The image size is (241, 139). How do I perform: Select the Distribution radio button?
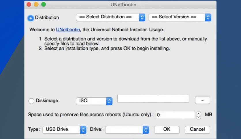click(x=31, y=18)
